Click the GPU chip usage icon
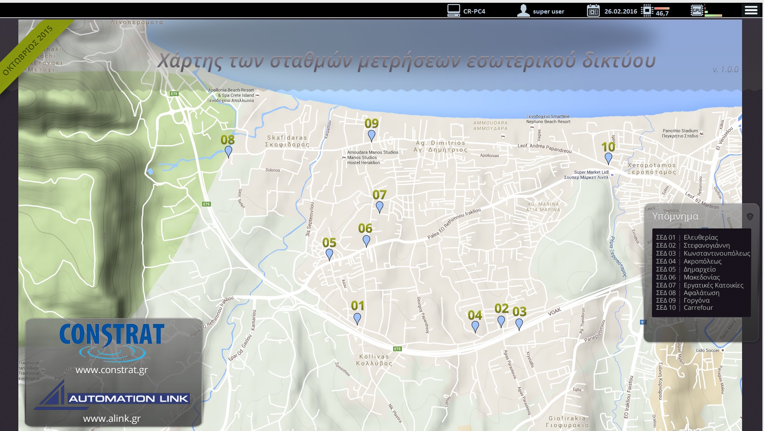The height and width of the screenshot is (431, 764). 697,10
